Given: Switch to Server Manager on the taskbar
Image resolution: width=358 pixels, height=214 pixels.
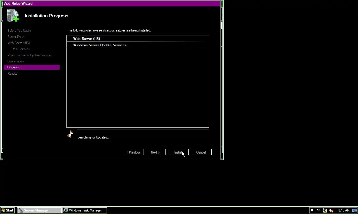Looking at the screenshot, I should point(39,210).
